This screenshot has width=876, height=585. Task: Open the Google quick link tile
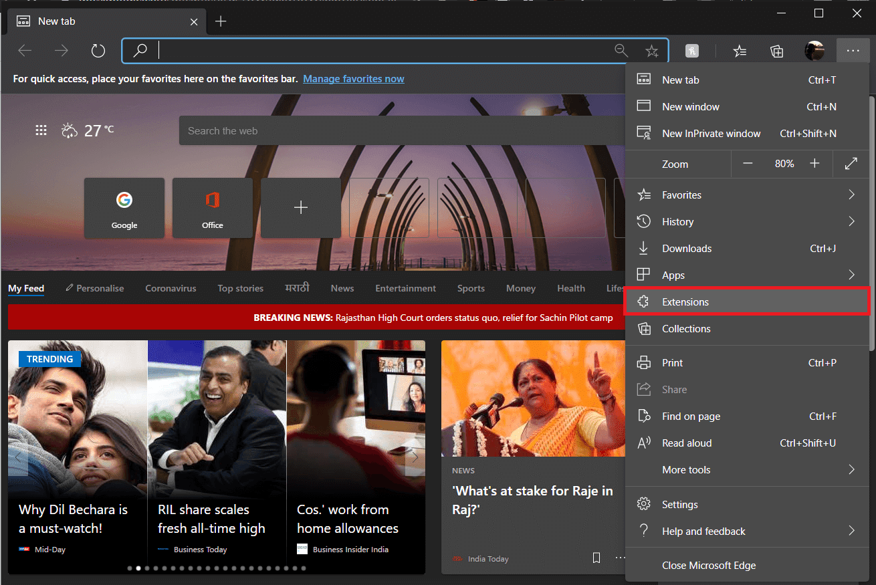click(x=124, y=208)
